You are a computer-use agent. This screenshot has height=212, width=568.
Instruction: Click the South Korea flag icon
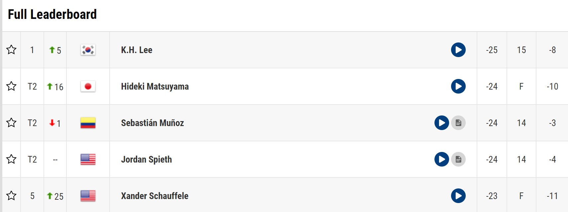(x=88, y=50)
